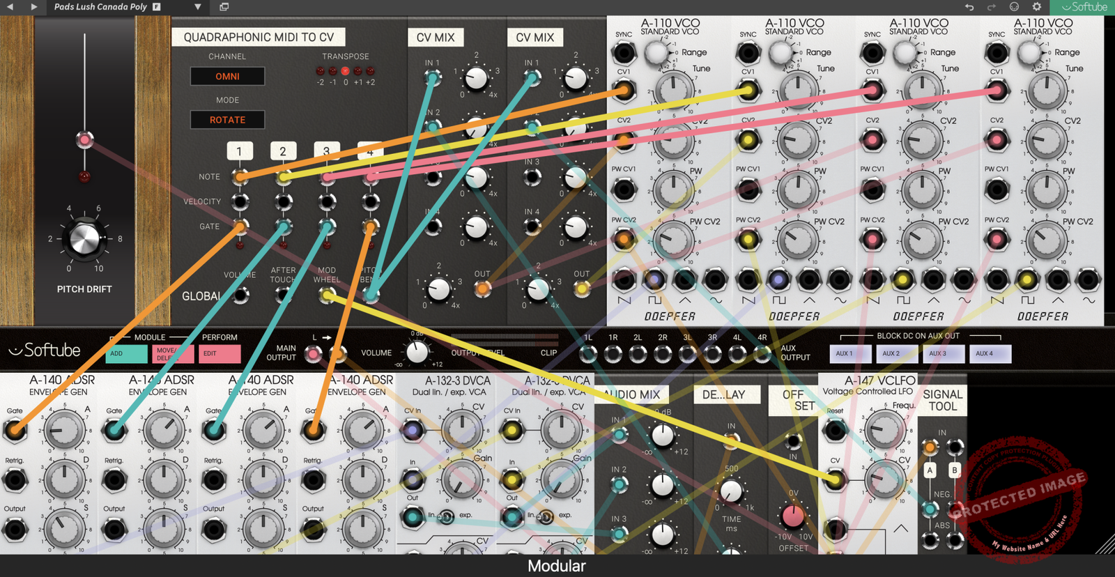The width and height of the screenshot is (1115, 577).
Task: Click the main VOLUME knob
Action: coord(417,351)
